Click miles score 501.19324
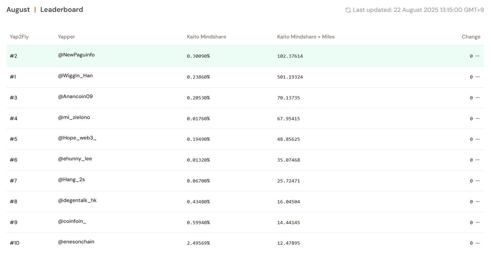491x253 pixels. pyautogui.click(x=290, y=77)
